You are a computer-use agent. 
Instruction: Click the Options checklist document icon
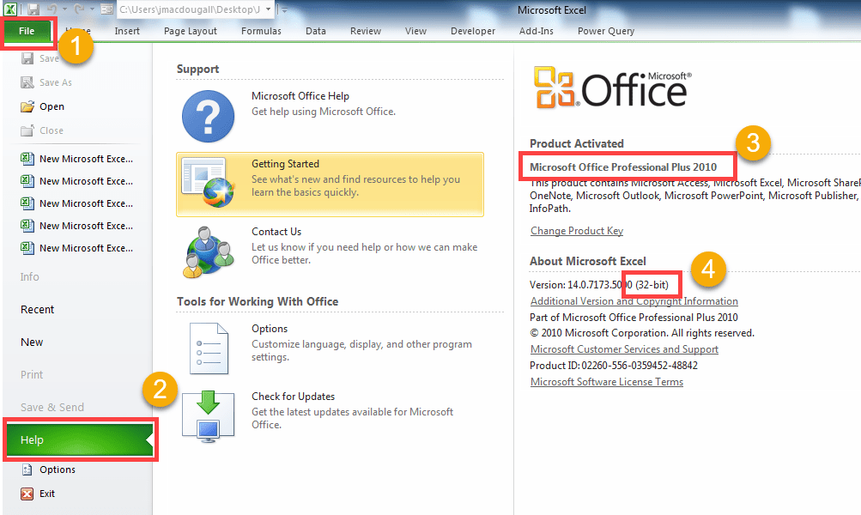[209, 348]
